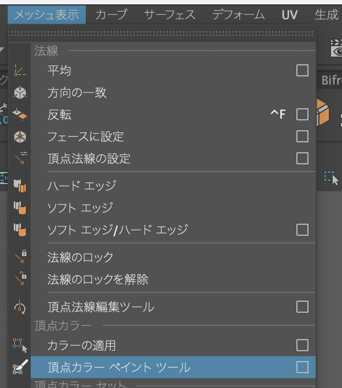Click the reverse normals icon

pyautogui.click(x=20, y=114)
